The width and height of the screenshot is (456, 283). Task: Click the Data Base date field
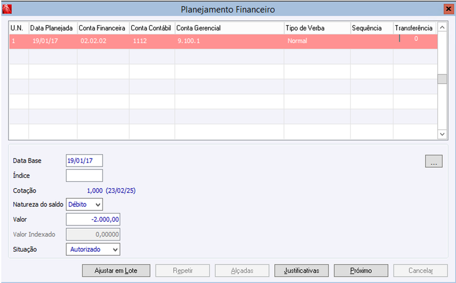84,161
